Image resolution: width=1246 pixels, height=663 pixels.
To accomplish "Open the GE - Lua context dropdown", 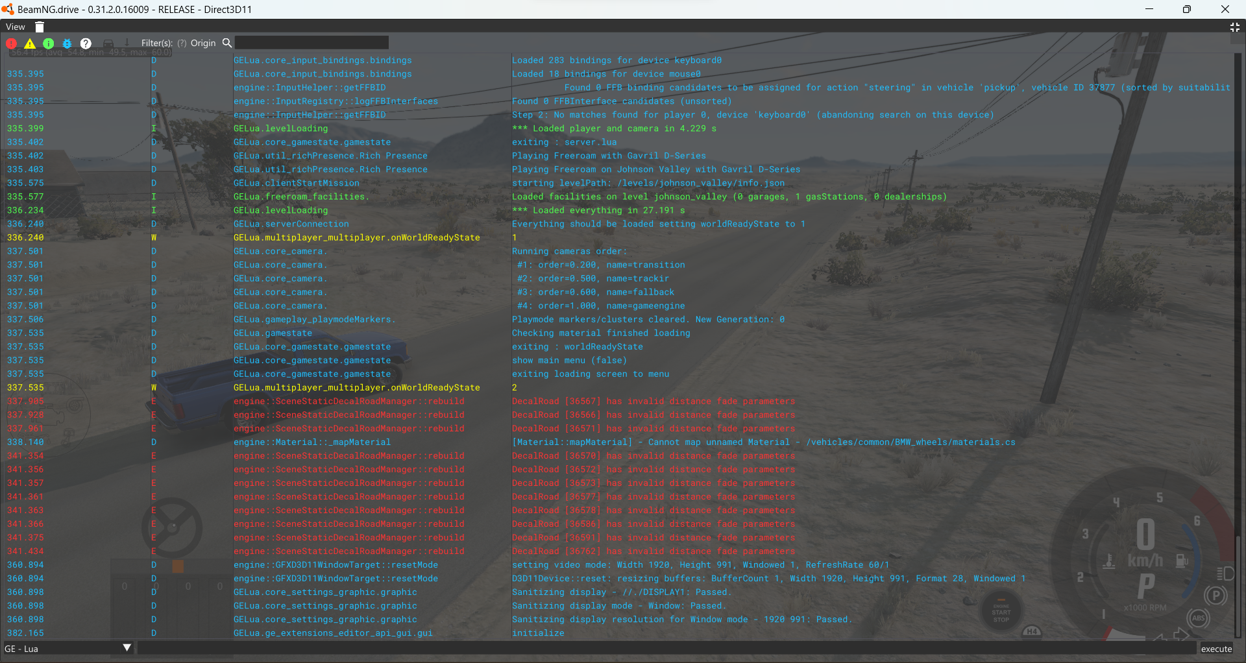I will [x=67, y=648].
